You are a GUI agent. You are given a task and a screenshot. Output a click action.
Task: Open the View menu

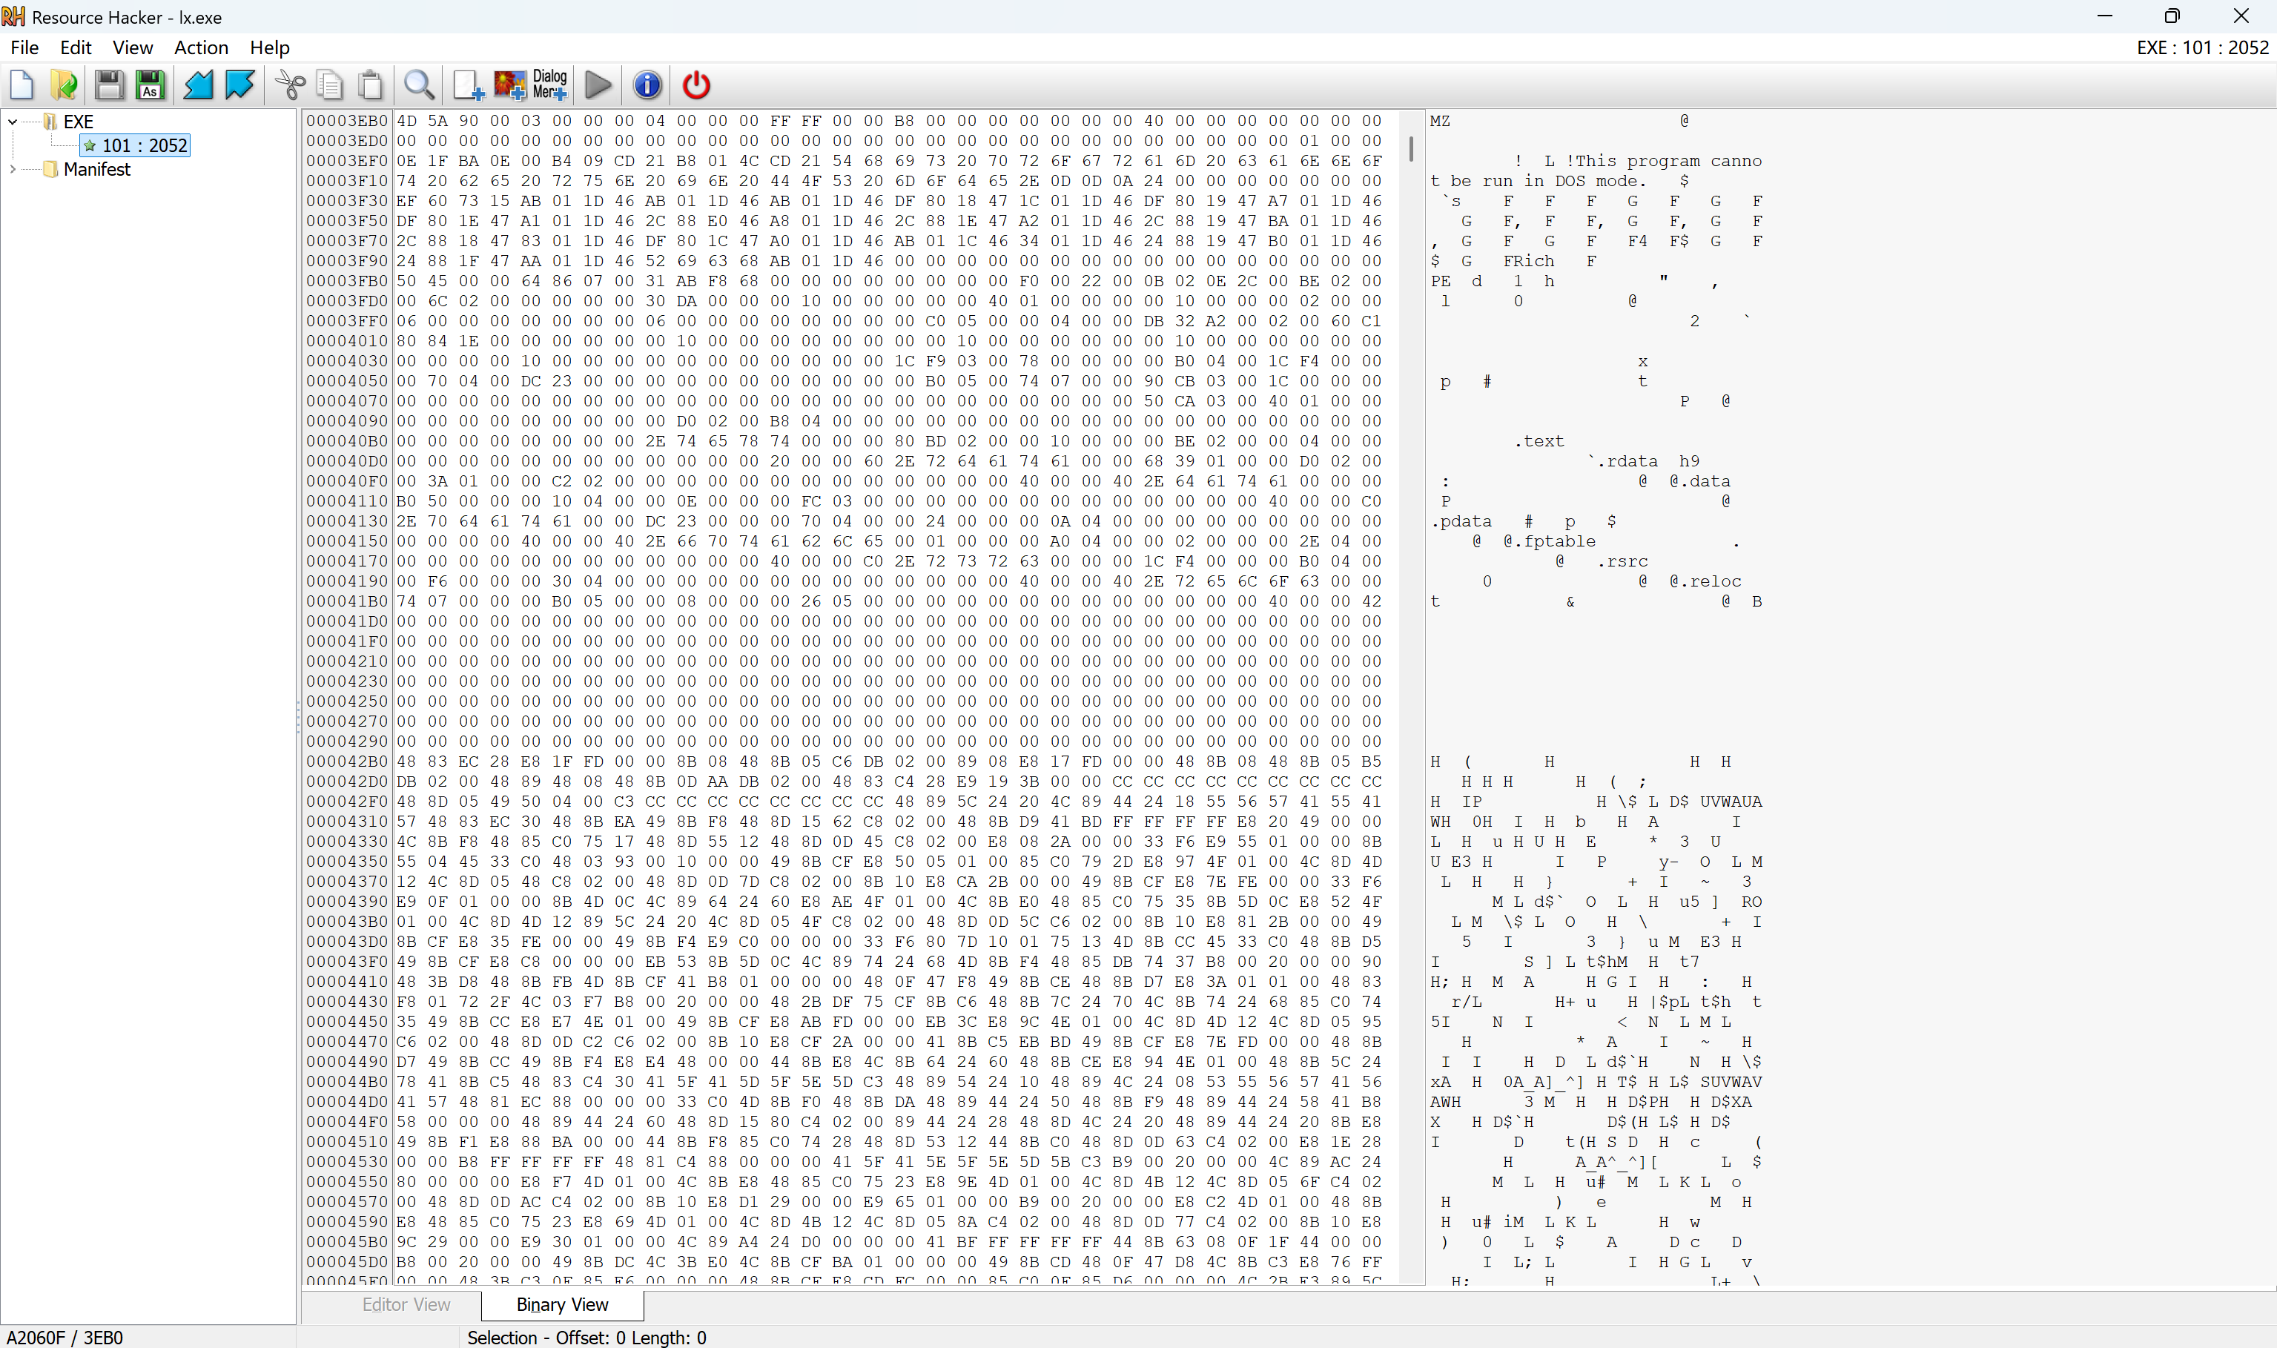click(x=133, y=47)
